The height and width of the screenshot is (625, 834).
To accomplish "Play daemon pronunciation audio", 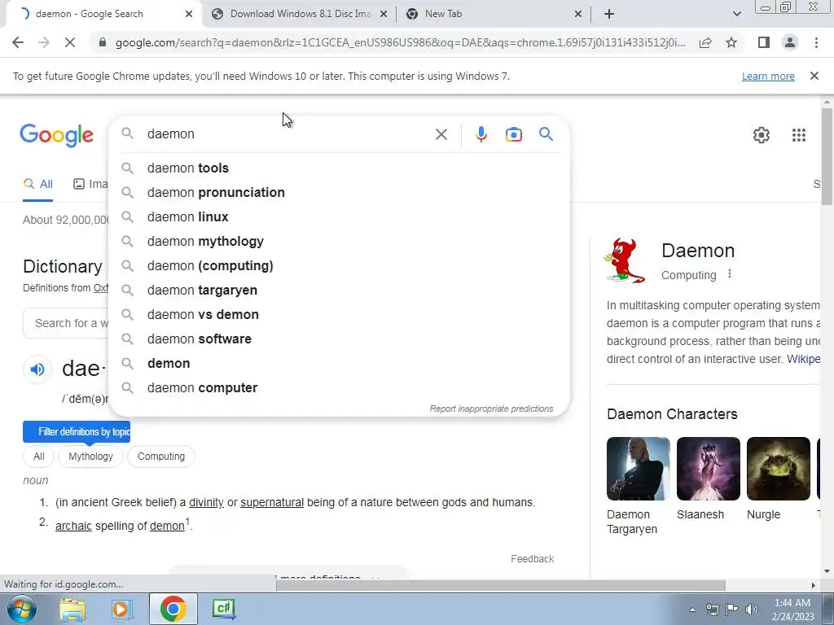I will 37,369.
